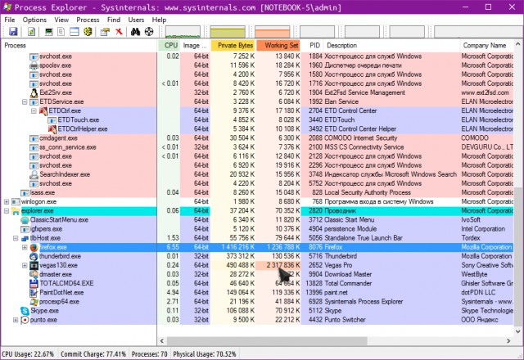Collapse the explorer.exe tree node
Image resolution: width=524 pixels, height=360 pixels.
[x=7, y=211]
